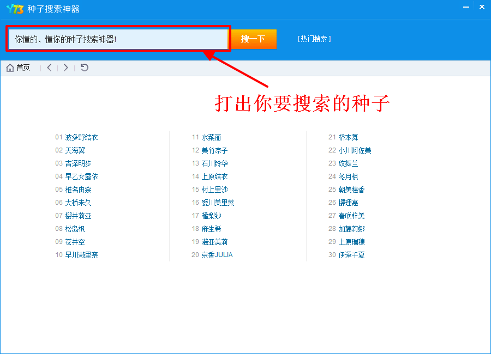Viewport: 491px width, 354px height.
Task: Refresh the page with the reload icon
Action: click(84, 68)
